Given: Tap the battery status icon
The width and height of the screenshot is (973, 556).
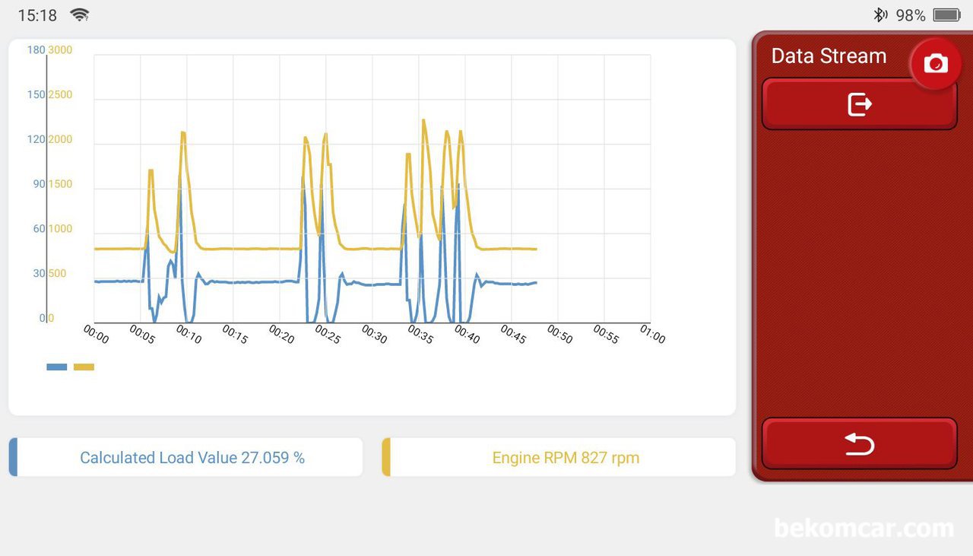Looking at the screenshot, I should coord(947,14).
